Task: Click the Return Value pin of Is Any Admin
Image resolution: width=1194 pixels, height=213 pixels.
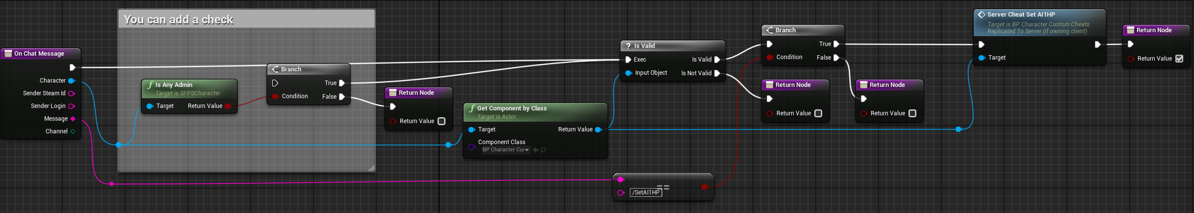Action: 228,106
